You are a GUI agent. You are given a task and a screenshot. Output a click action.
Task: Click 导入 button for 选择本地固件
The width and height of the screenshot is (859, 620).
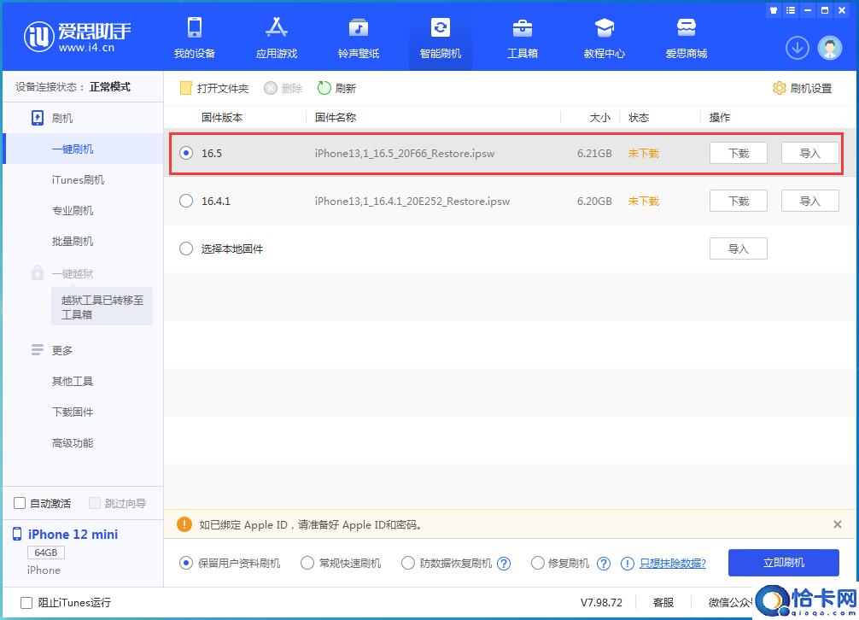[x=738, y=249]
